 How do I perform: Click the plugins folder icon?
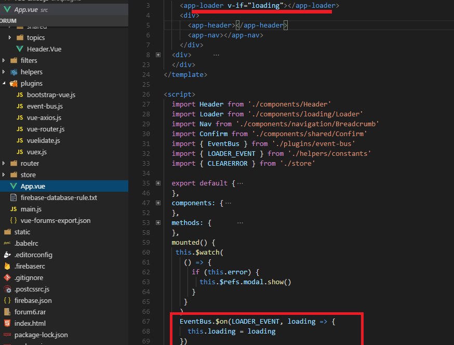pos(14,84)
